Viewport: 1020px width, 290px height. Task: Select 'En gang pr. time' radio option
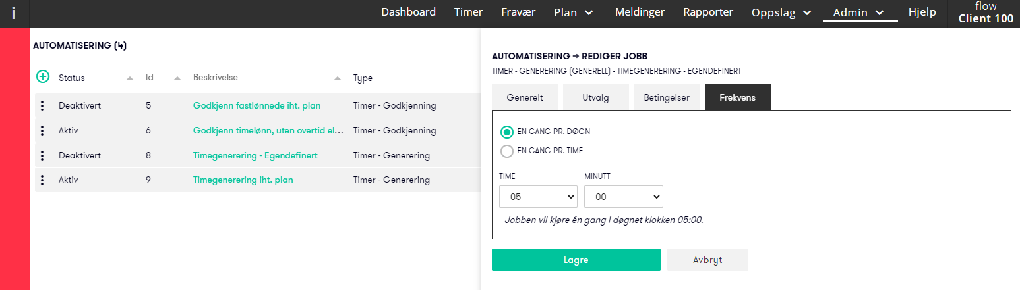click(x=507, y=151)
